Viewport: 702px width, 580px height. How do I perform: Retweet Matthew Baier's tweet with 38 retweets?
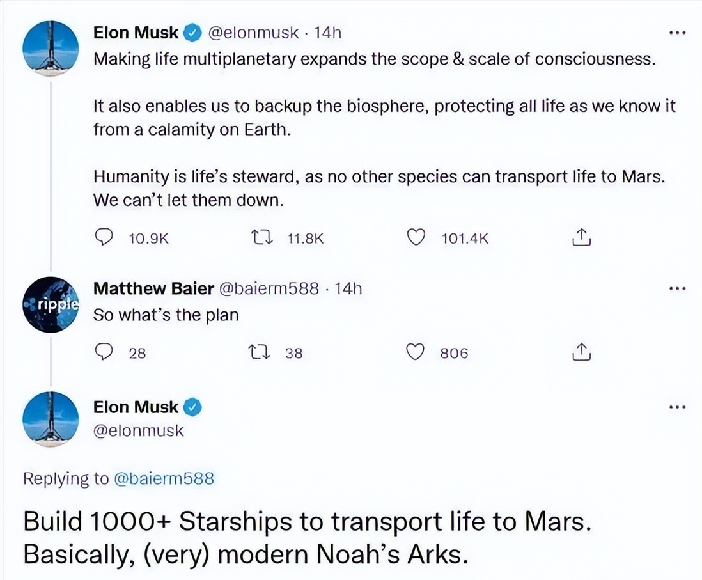click(x=260, y=352)
